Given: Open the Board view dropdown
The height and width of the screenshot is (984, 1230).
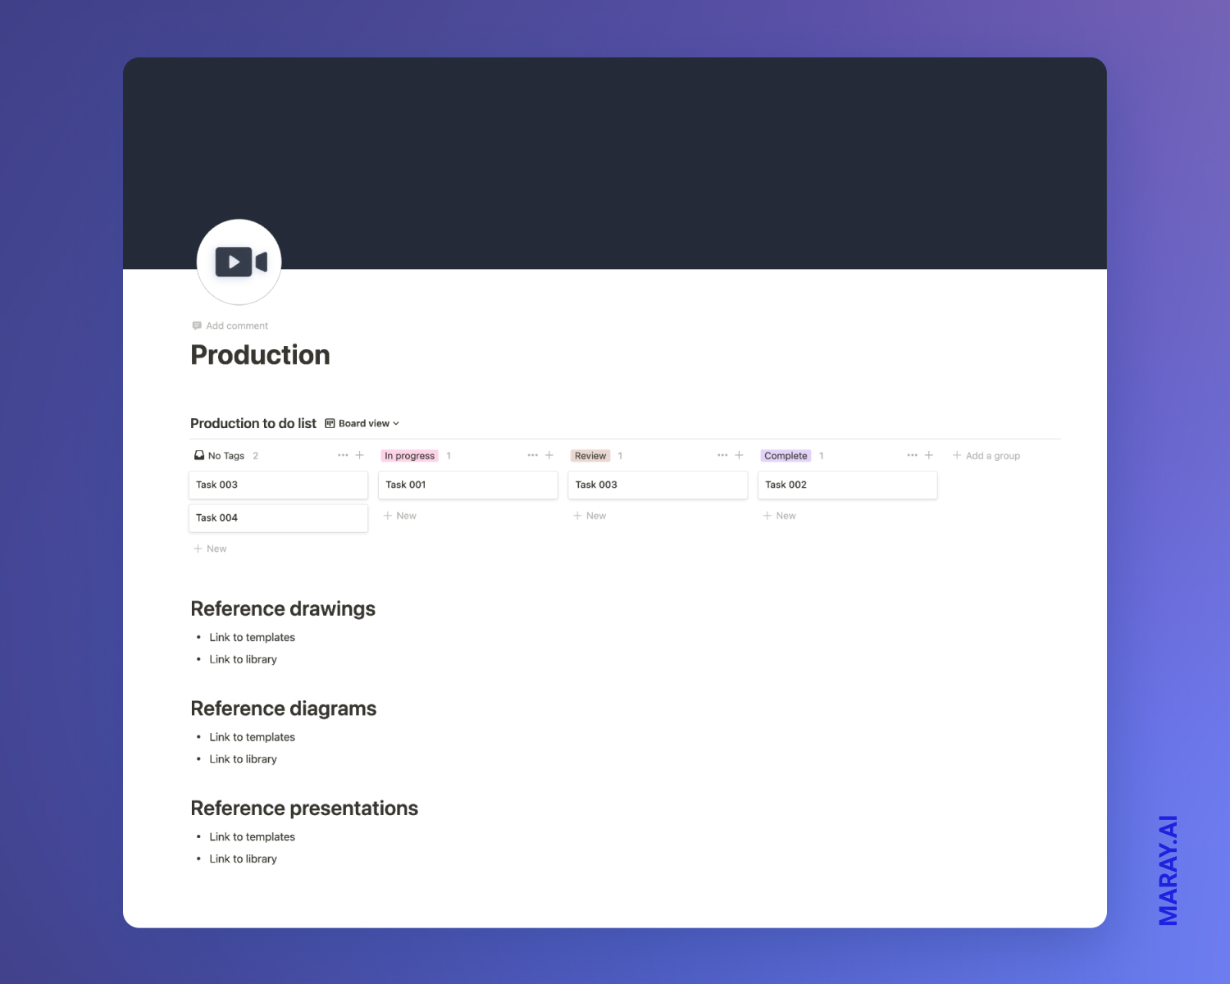Looking at the screenshot, I should tap(362, 423).
